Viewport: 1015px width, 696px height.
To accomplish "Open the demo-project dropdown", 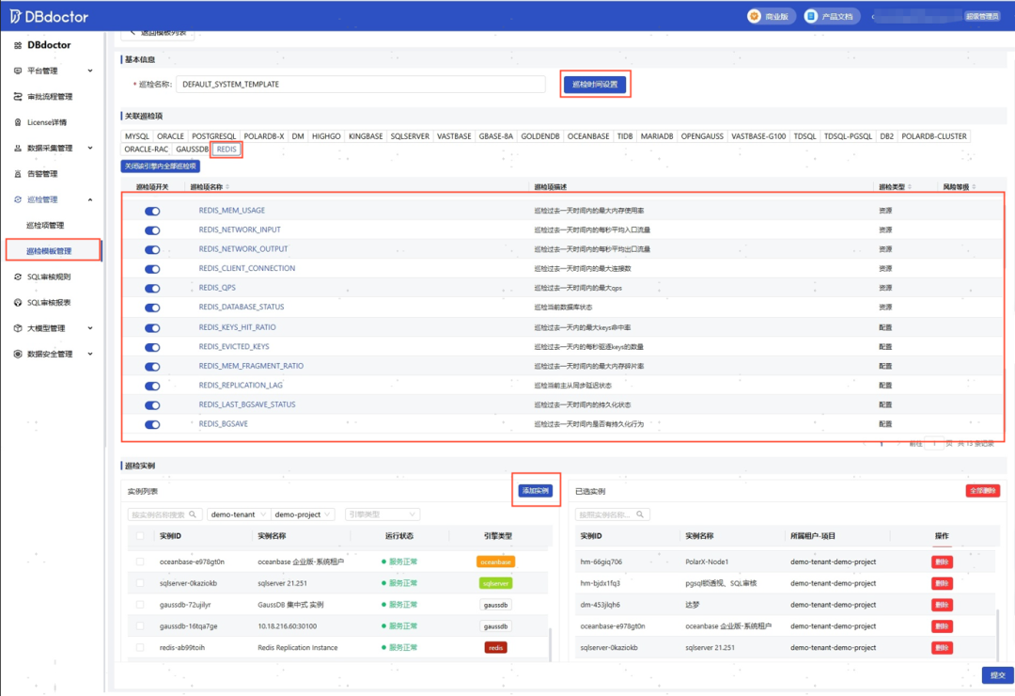I will [303, 514].
